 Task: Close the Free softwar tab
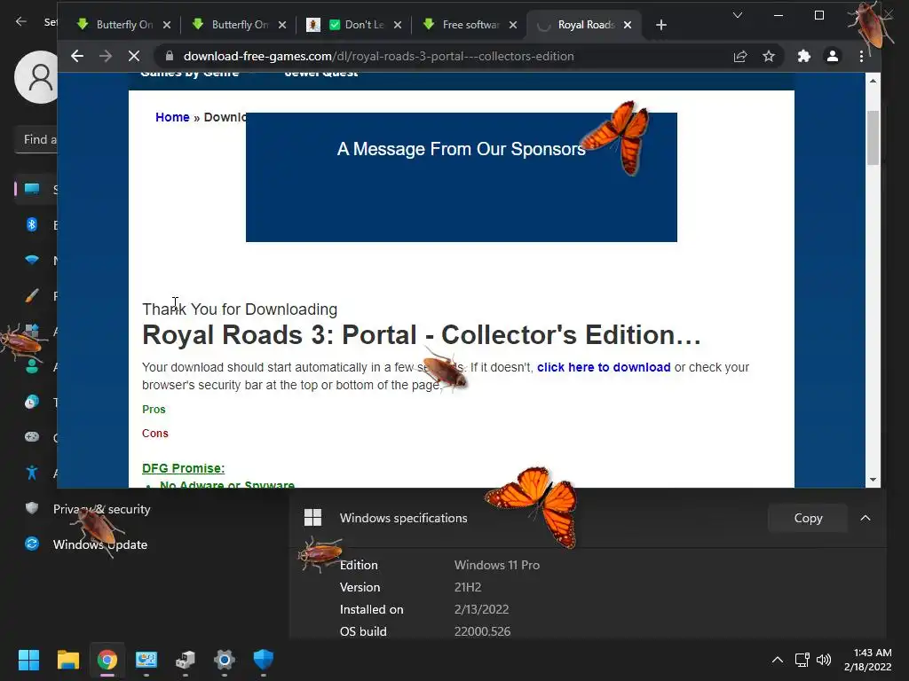point(513,25)
